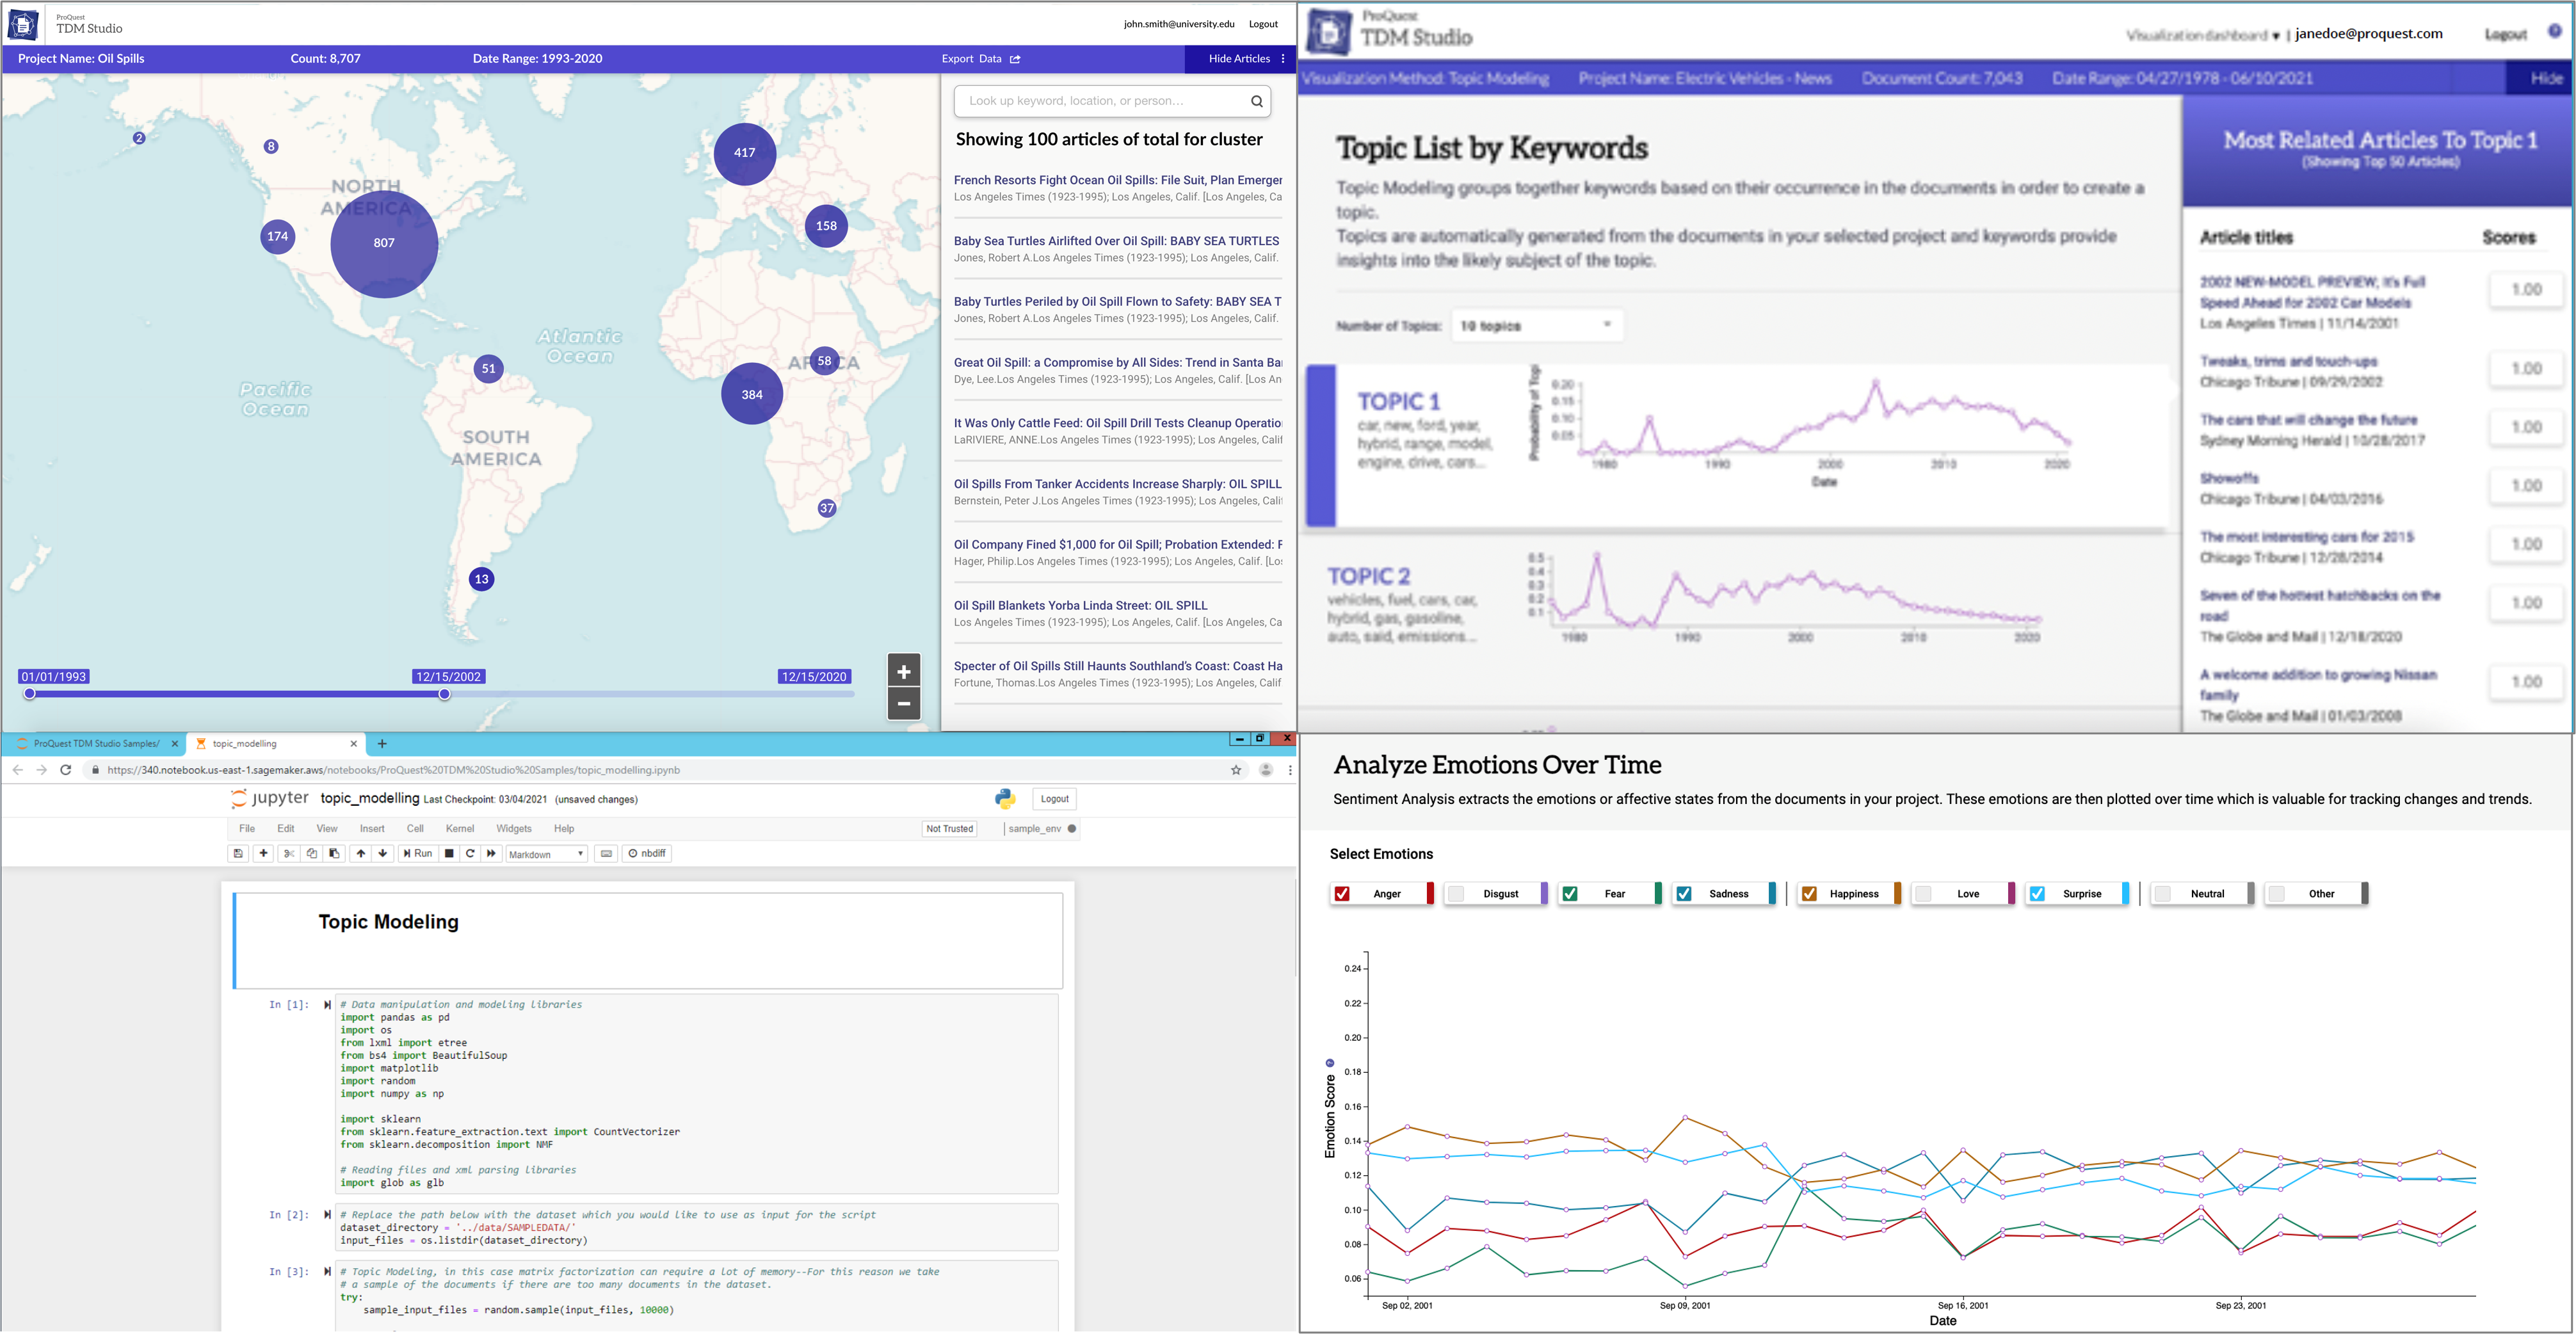Click search magnifier in article lookup
Screen dimensions: 2576x1334
pyautogui.click(x=1257, y=101)
